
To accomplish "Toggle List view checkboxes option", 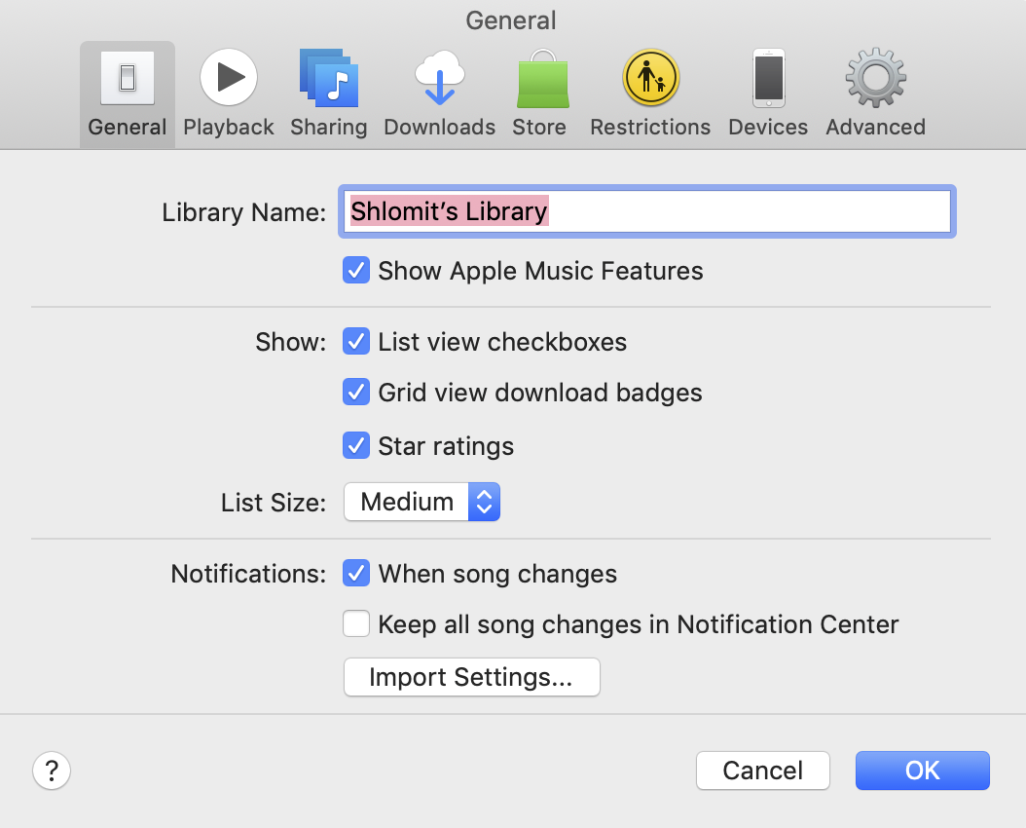I will 356,342.
